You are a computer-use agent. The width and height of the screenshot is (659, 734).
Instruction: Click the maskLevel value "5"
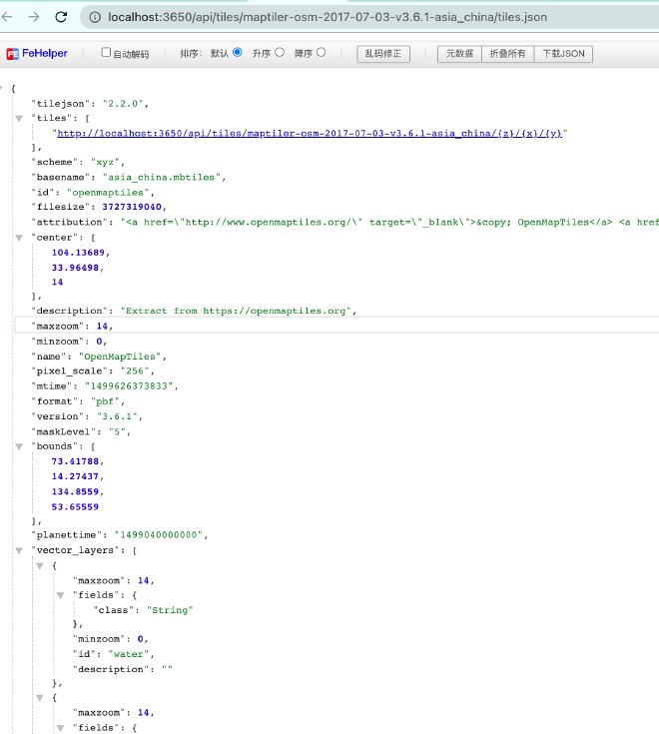click(117, 432)
